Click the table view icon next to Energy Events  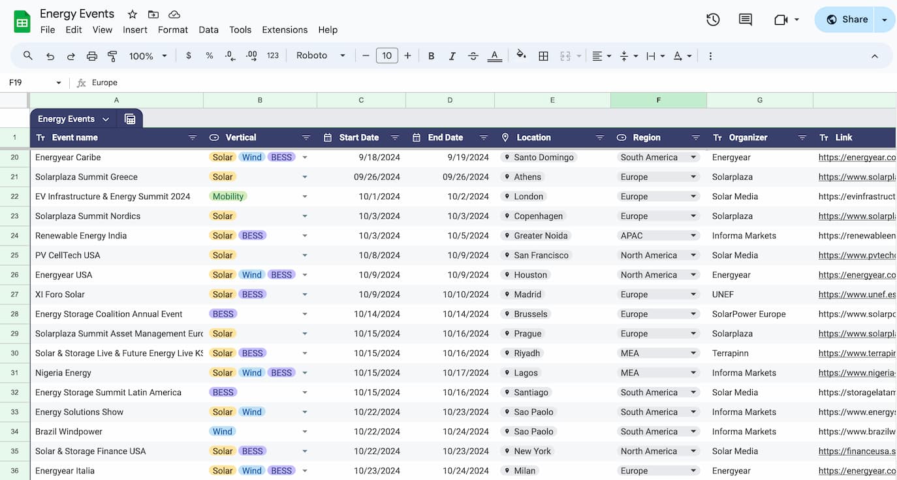click(x=130, y=119)
